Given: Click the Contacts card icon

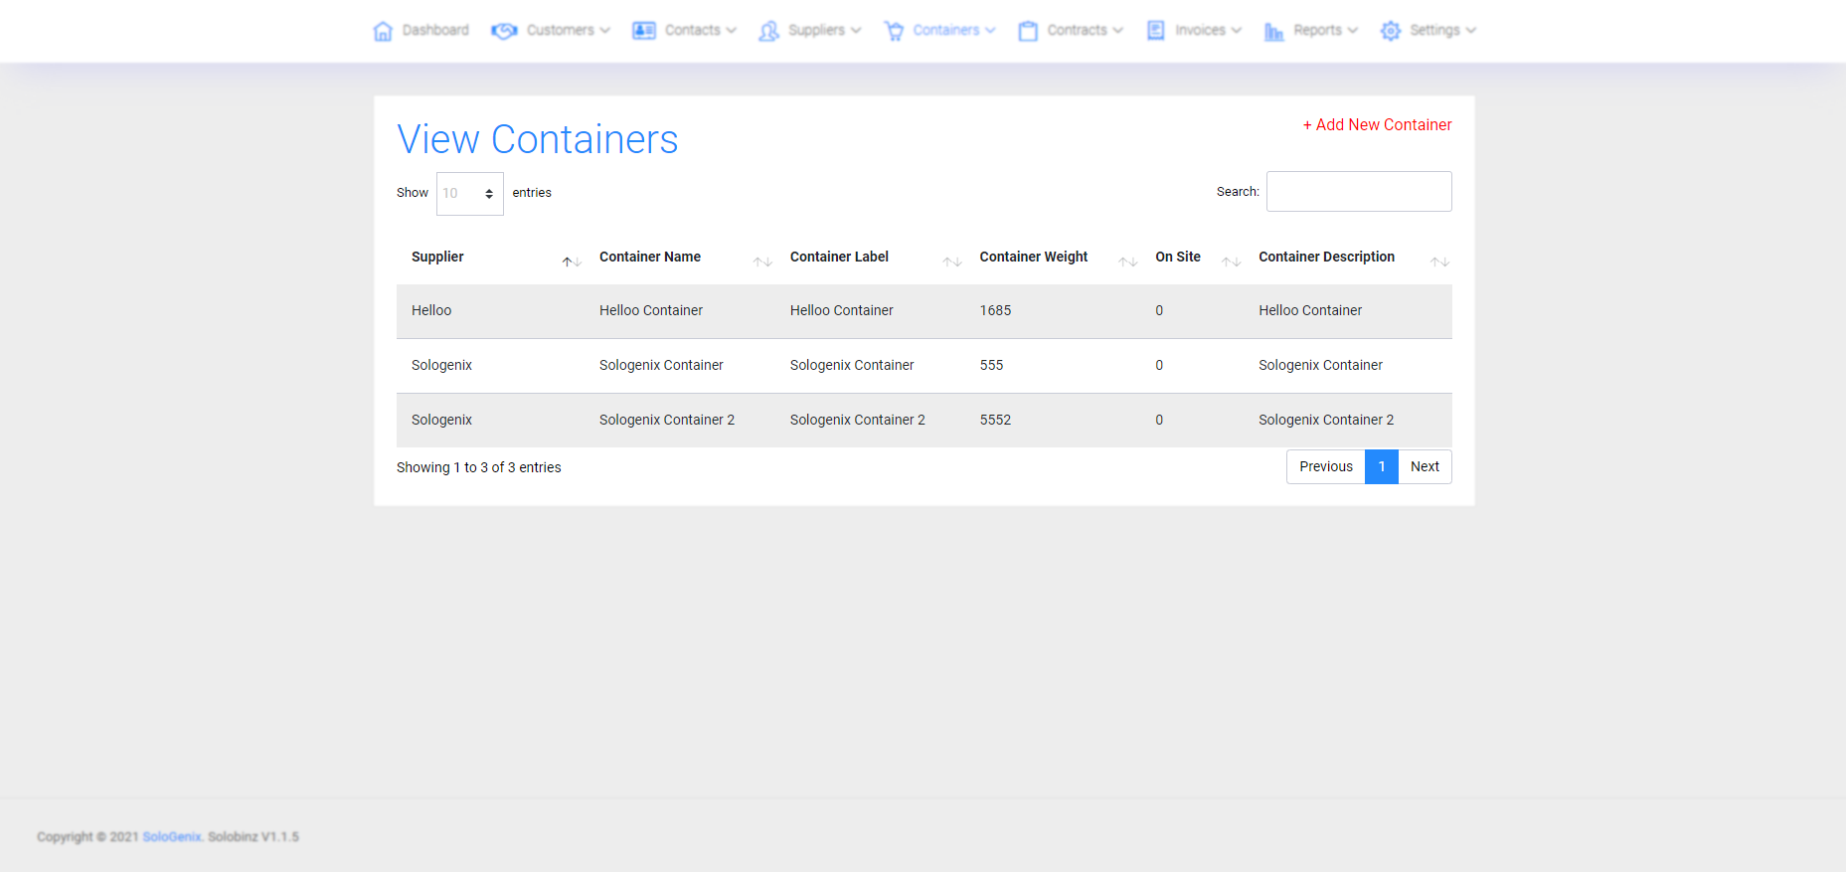Looking at the screenshot, I should [x=644, y=31].
